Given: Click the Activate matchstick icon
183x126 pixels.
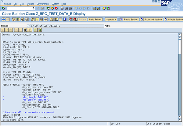Looking at the screenshot, I should [37, 20].
